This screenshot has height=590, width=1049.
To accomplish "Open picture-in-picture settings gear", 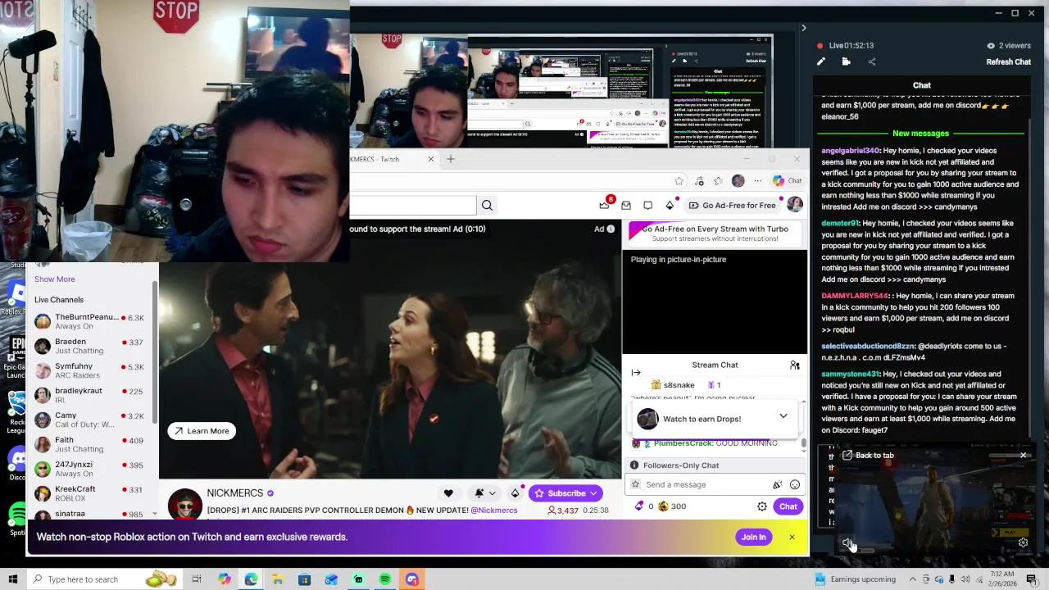I will coord(1023,542).
